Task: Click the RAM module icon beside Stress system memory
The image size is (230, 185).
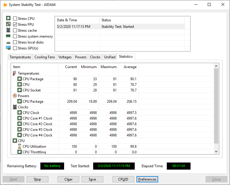Action: [8, 36]
